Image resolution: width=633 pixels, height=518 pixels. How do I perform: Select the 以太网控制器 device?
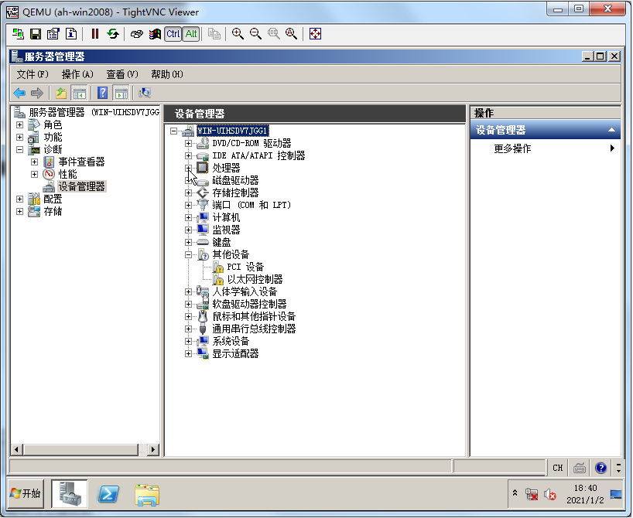coord(255,279)
